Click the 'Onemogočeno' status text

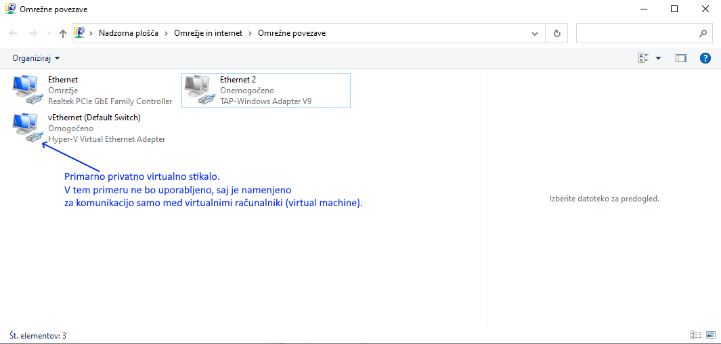tap(247, 91)
